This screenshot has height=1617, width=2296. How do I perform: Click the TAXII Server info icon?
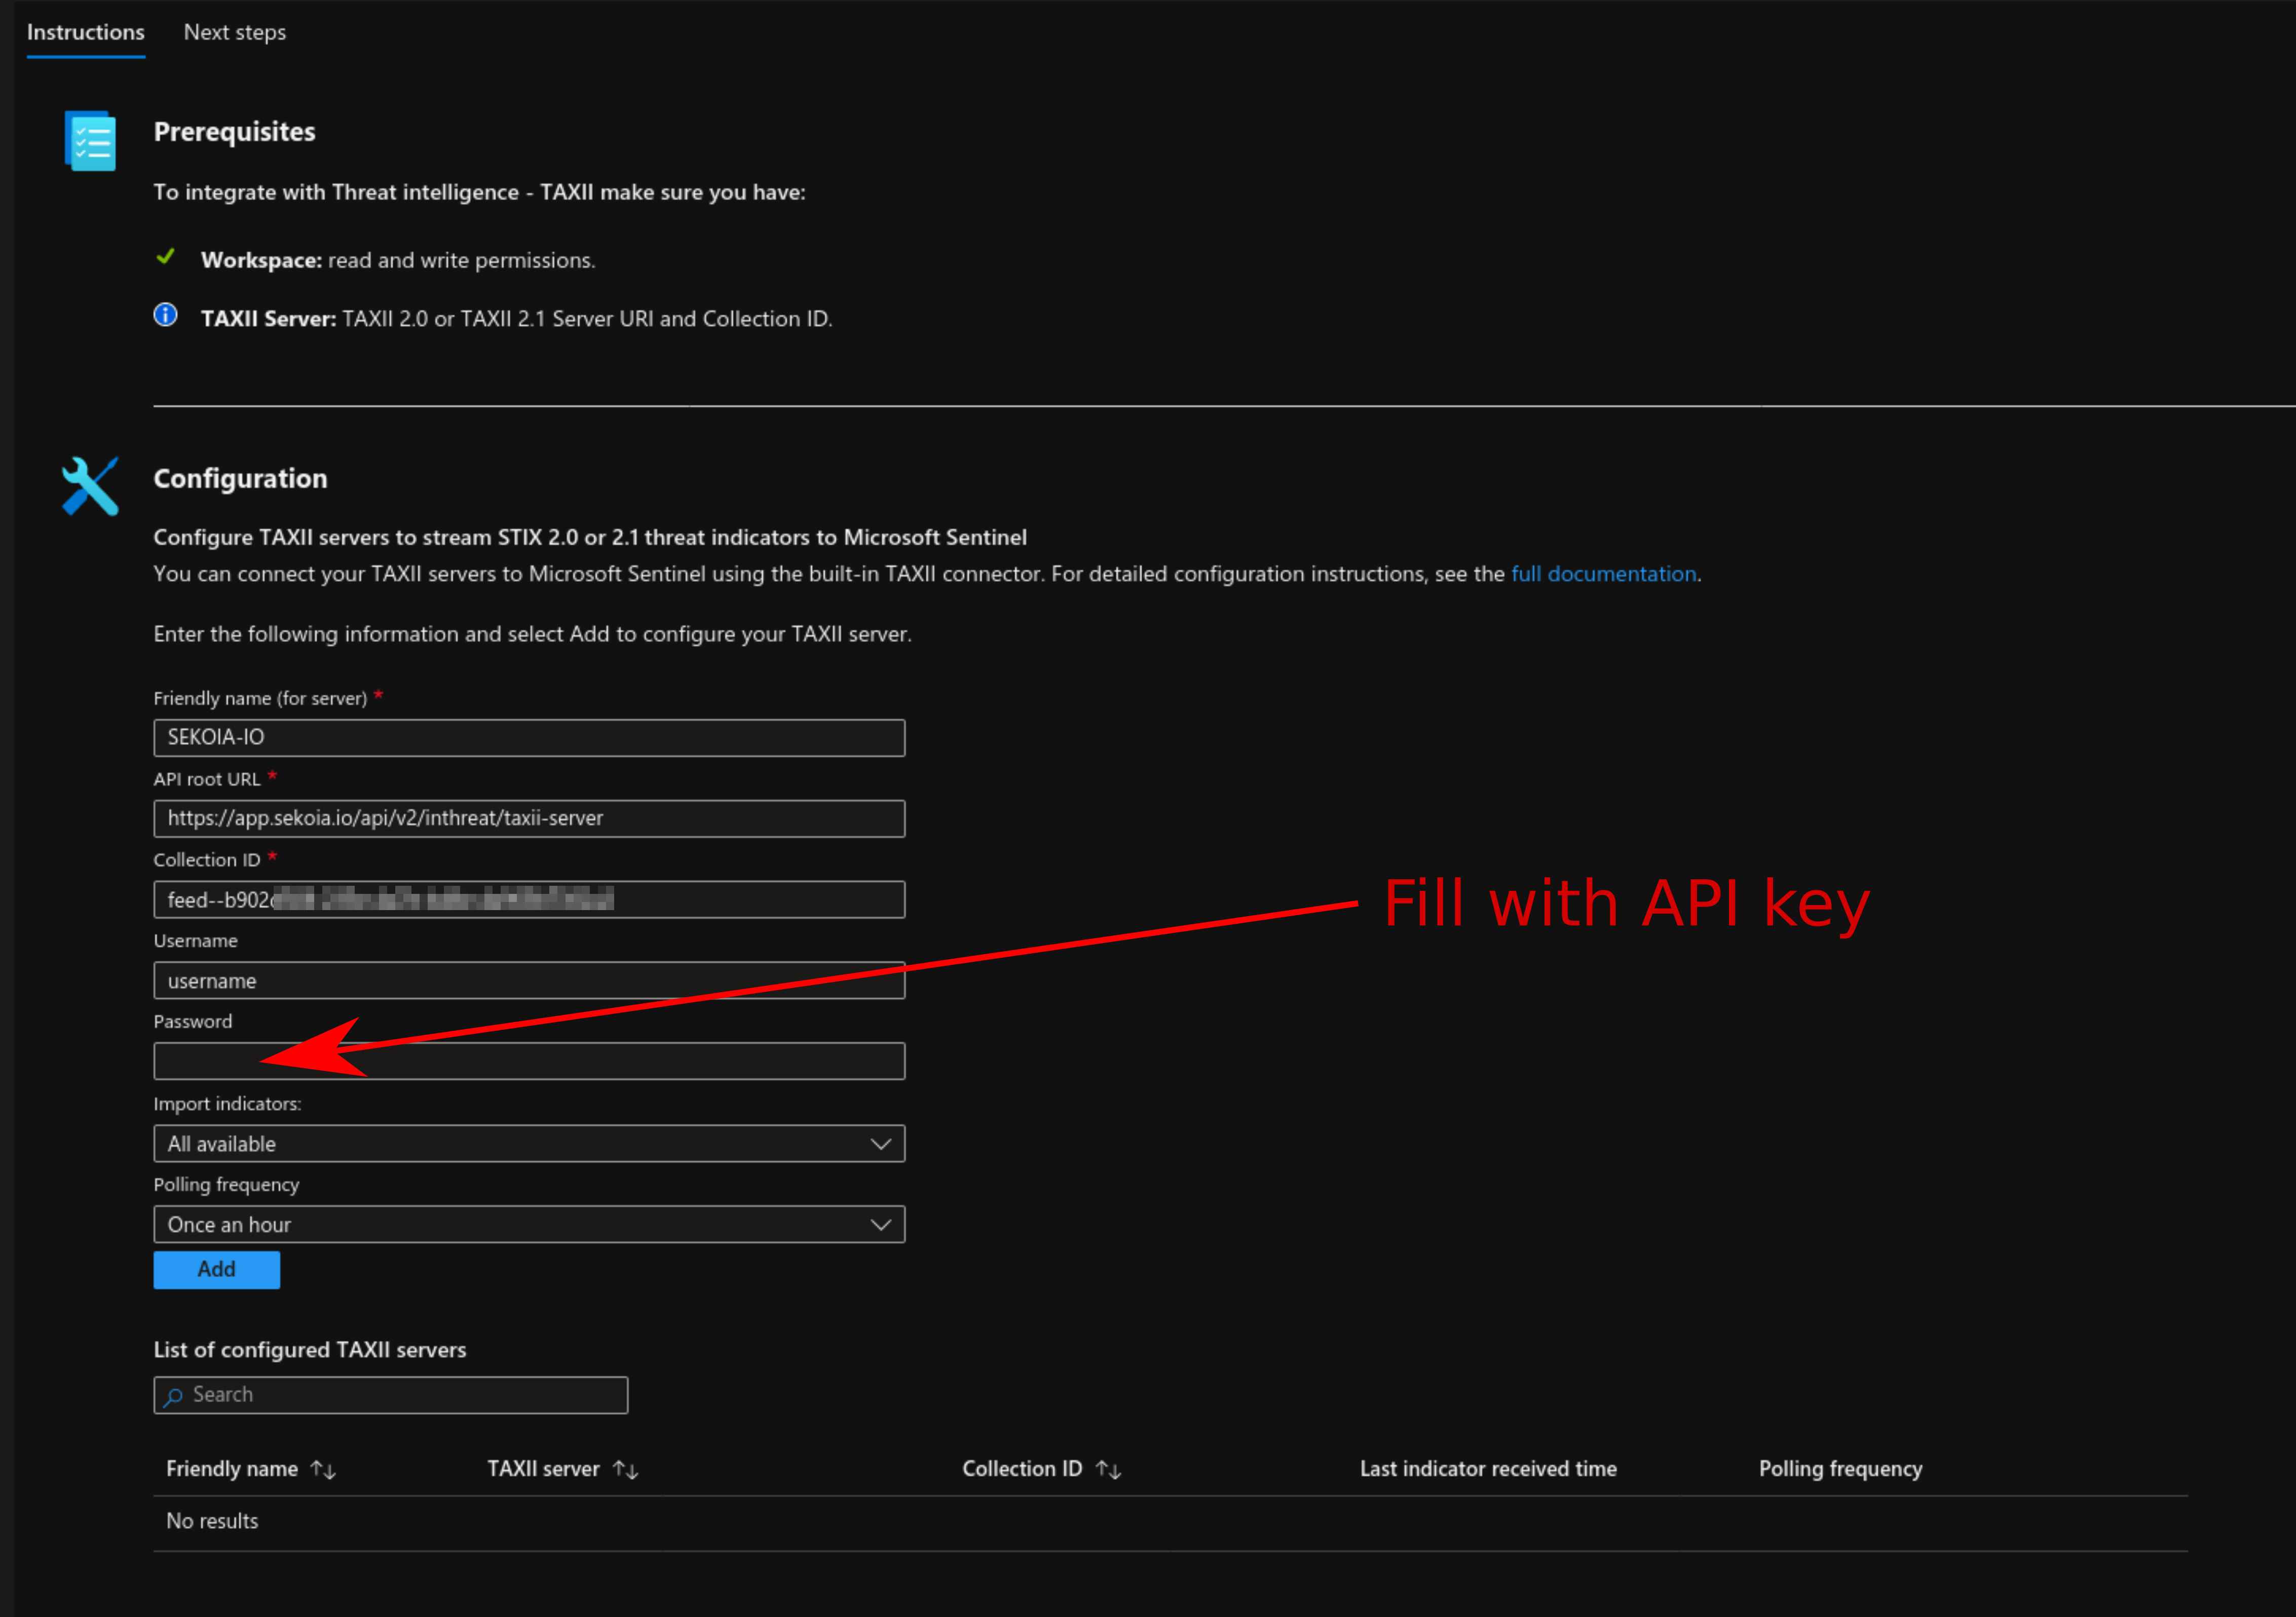pyautogui.click(x=166, y=316)
